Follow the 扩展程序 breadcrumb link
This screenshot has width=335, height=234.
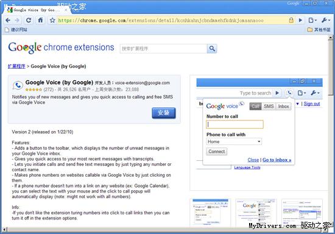click(x=16, y=66)
